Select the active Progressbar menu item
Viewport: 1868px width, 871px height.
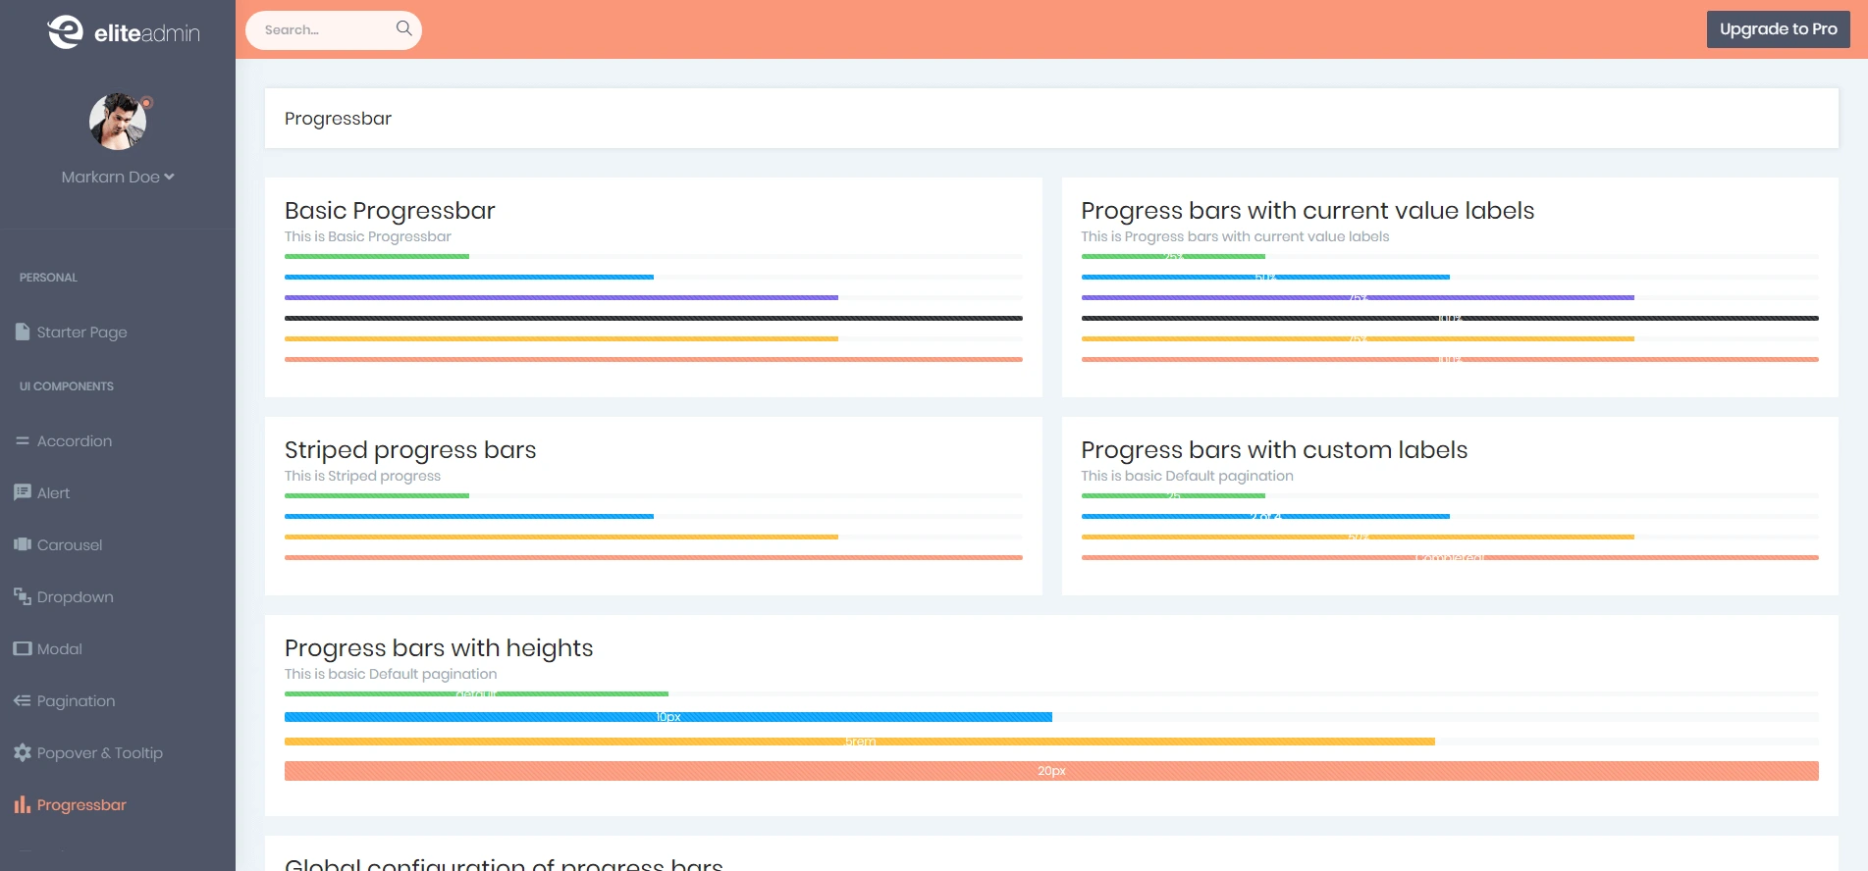(x=81, y=804)
